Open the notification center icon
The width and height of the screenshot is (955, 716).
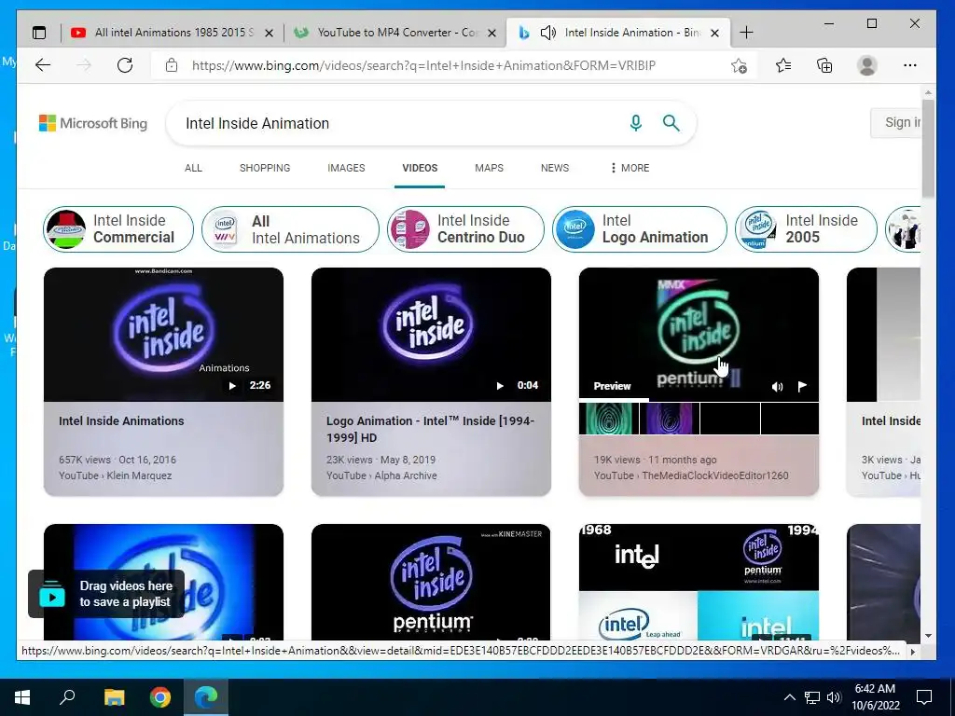click(924, 697)
